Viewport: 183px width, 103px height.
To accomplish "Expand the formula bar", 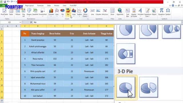I will pos(182,22).
